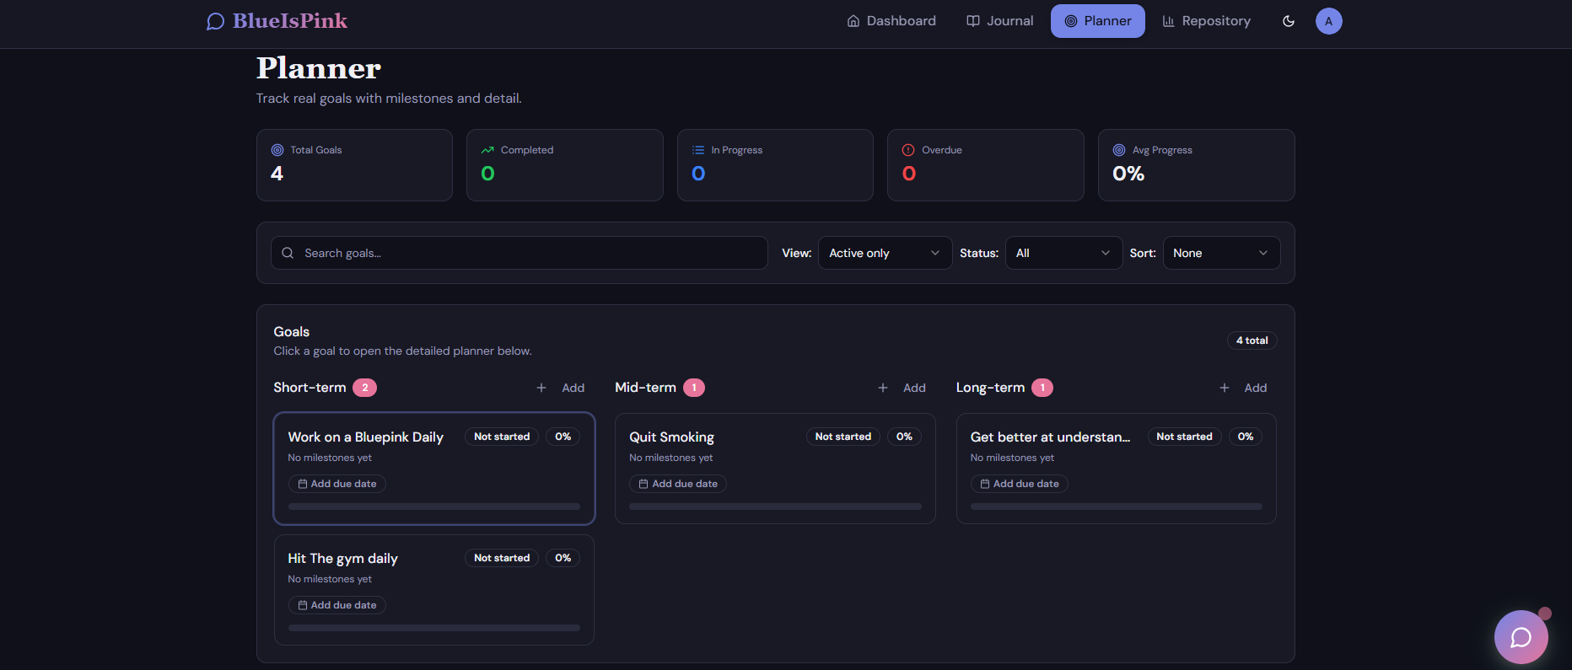Click Not started badge on Hit The gym daily
Screen dimensions: 1572x670
[x=502, y=558]
